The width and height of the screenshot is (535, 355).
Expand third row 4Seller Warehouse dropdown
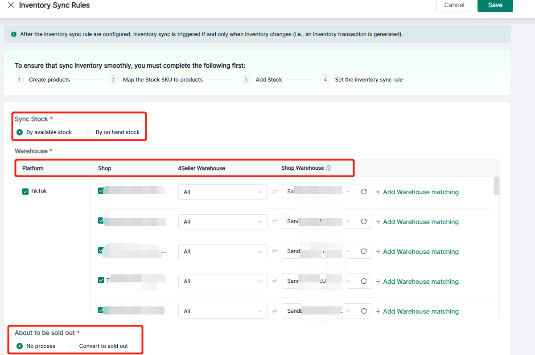pos(222,252)
